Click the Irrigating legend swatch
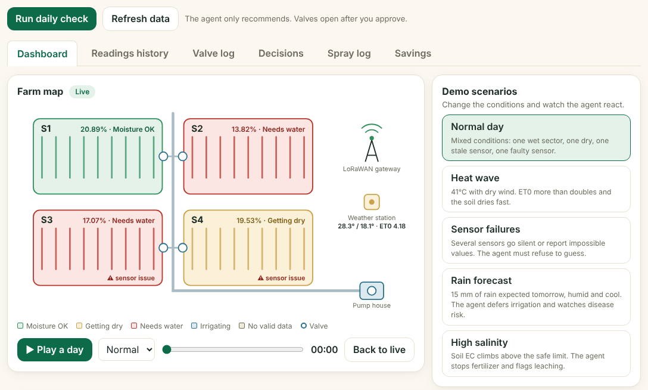 tap(194, 326)
